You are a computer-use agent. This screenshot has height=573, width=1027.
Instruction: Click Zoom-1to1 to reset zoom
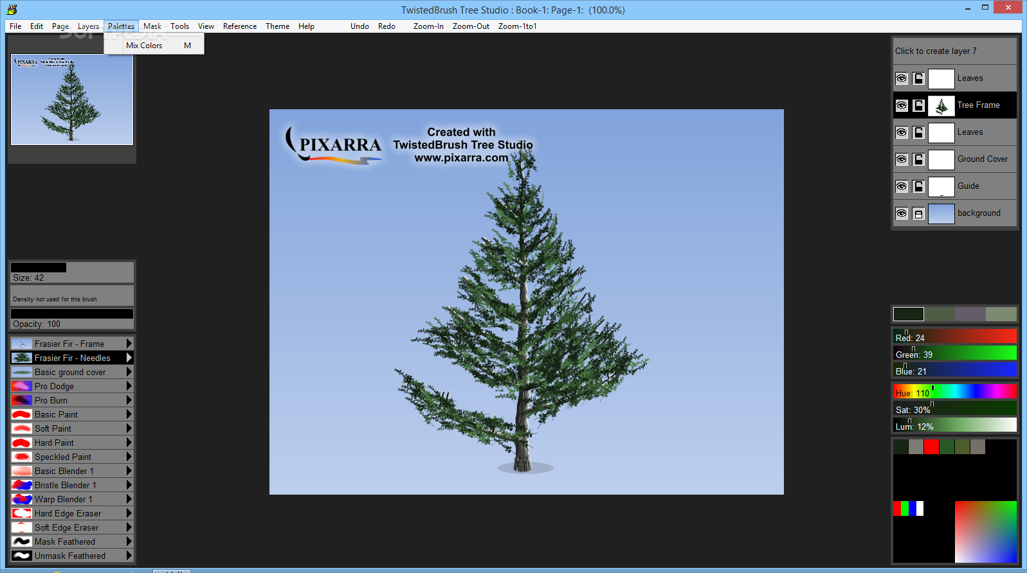point(517,26)
